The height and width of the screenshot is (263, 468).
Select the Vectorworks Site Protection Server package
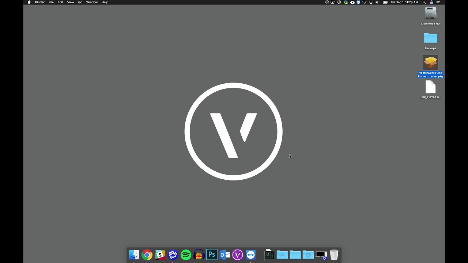coord(430,62)
